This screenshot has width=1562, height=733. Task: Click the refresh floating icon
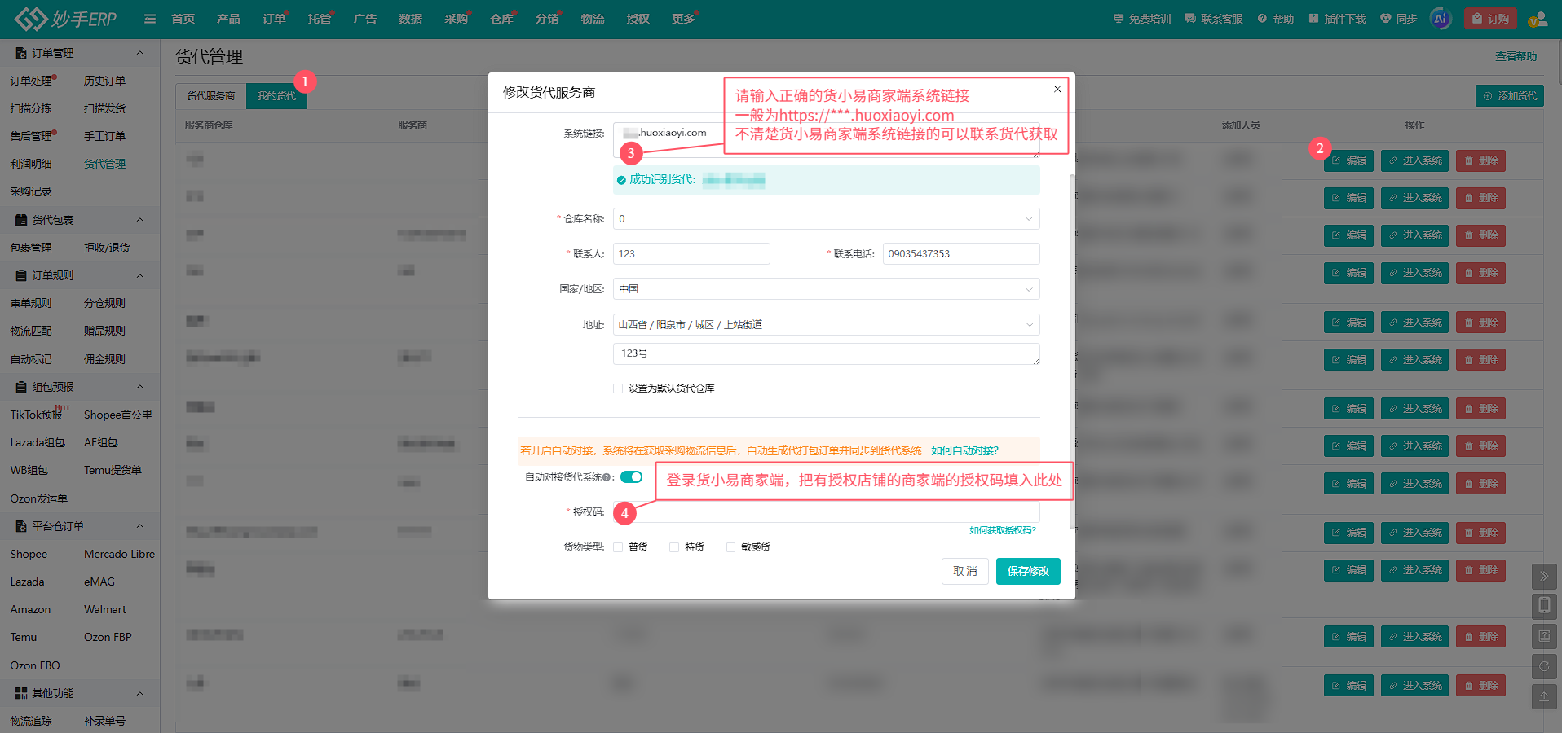(1544, 666)
